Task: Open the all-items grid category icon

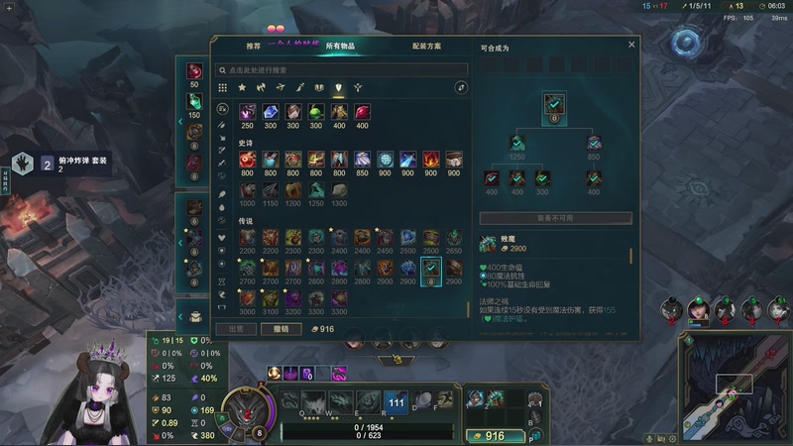Action: tap(222, 87)
